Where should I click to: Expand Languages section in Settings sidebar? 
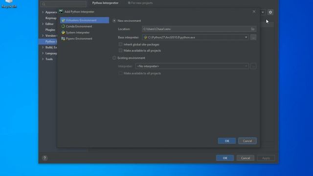tap(43, 53)
